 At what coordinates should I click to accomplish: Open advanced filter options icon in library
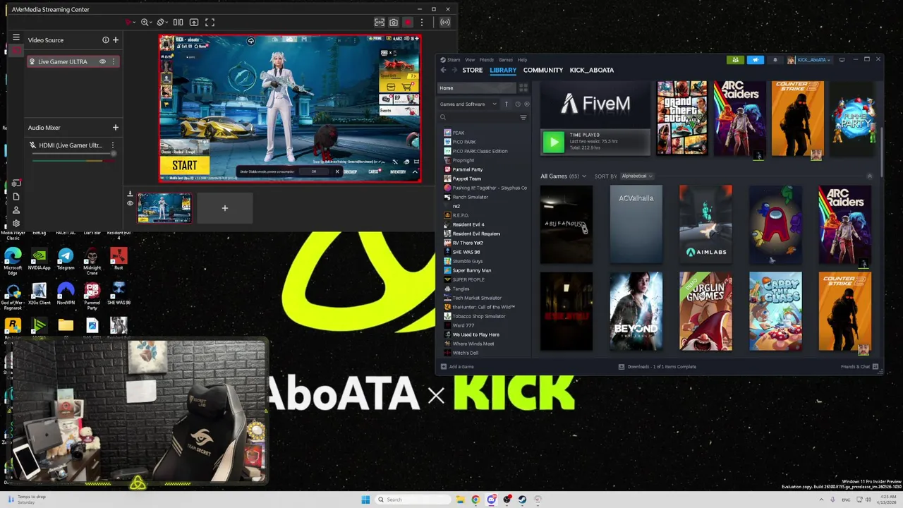pyautogui.click(x=523, y=118)
